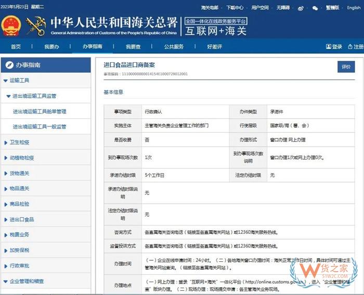Click the 登录 link
This screenshot has height=295, width=364.
click(337, 47)
